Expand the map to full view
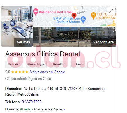 point(111,11)
